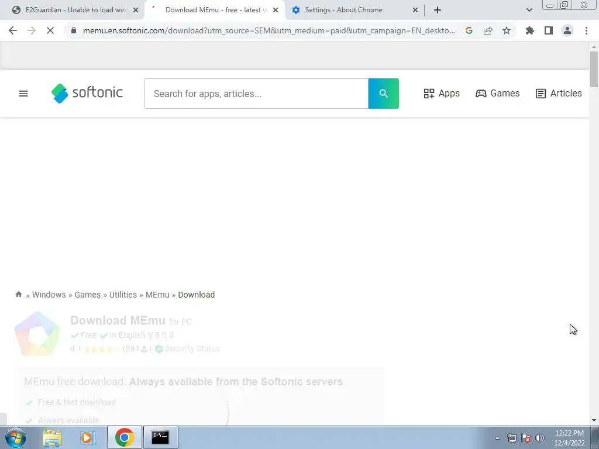Bookmark this page with the star icon
The image size is (599, 449).
507,30
